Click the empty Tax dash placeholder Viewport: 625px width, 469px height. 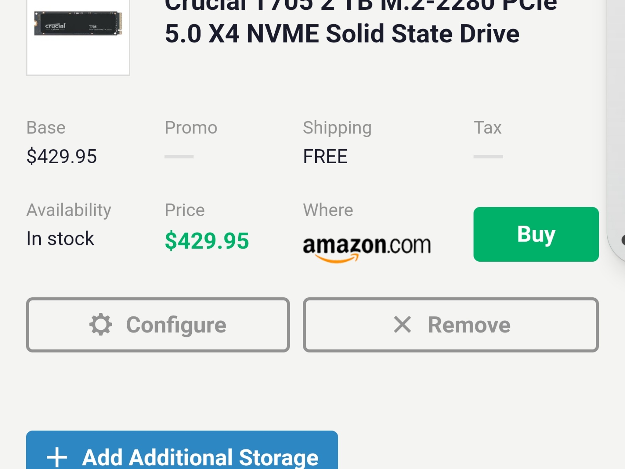click(x=488, y=157)
